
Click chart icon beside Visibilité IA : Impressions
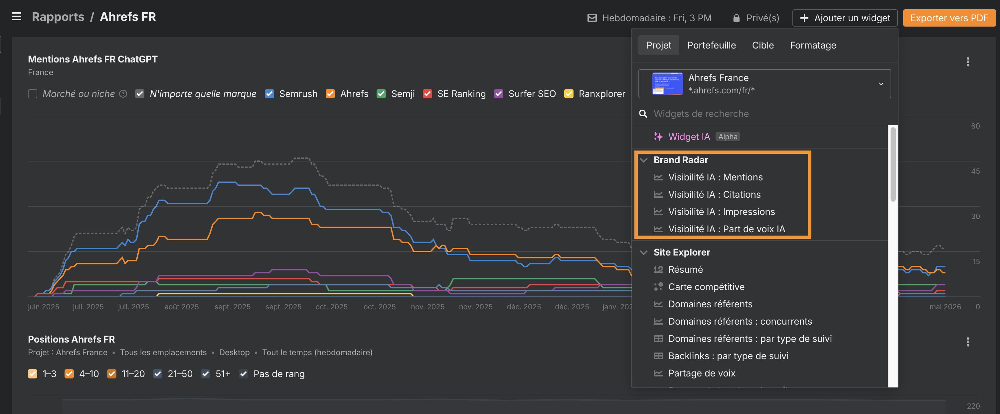click(658, 212)
